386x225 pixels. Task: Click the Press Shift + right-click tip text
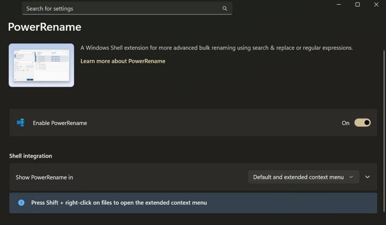tap(119, 203)
